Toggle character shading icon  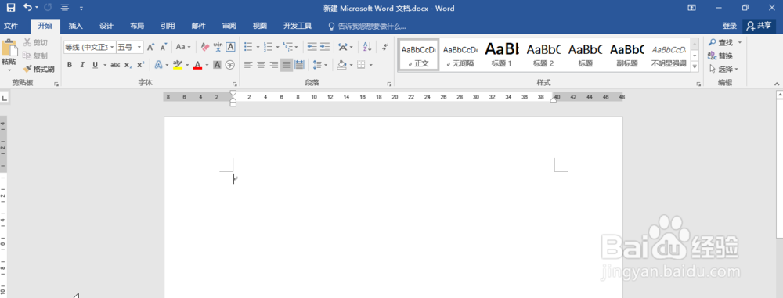[x=217, y=65]
